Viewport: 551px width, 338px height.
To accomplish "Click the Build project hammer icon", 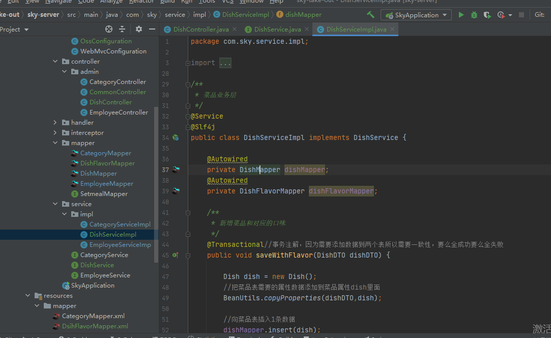I will click(x=370, y=15).
